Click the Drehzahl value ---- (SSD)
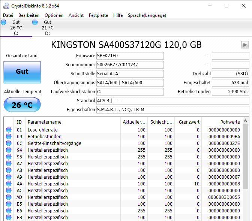Image resolution: width=252 pixels, height=221 pixels. [231, 74]
